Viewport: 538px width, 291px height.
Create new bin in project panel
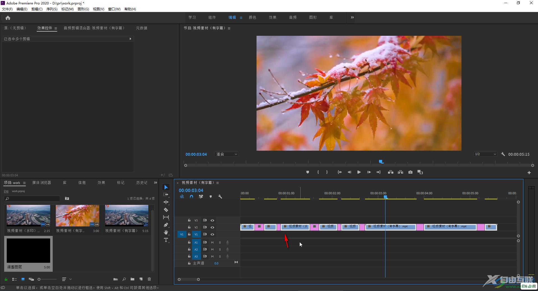click(x=132, y=279)
